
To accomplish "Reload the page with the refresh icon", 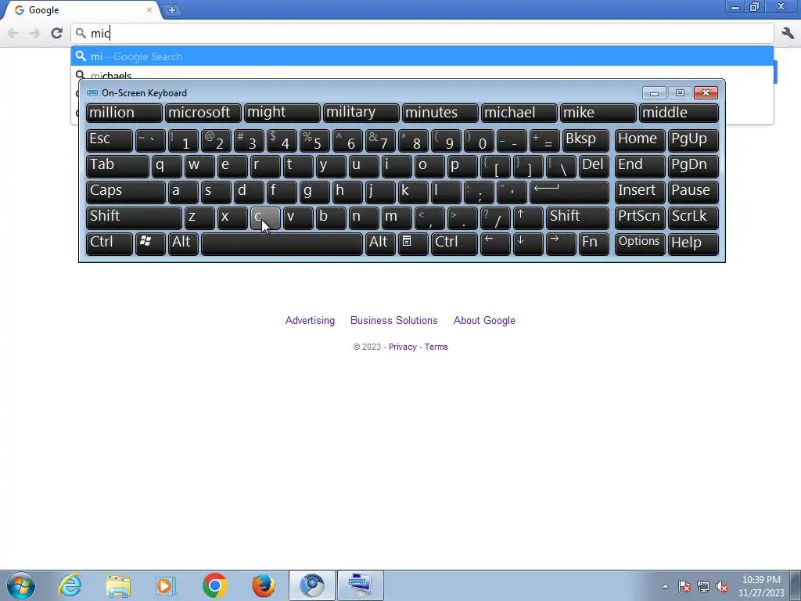I will (56, 33).
